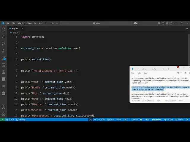Click Terminal in the status bar
Image resolution: width=190 pixels, height=142 pixels.
[21, 120]
